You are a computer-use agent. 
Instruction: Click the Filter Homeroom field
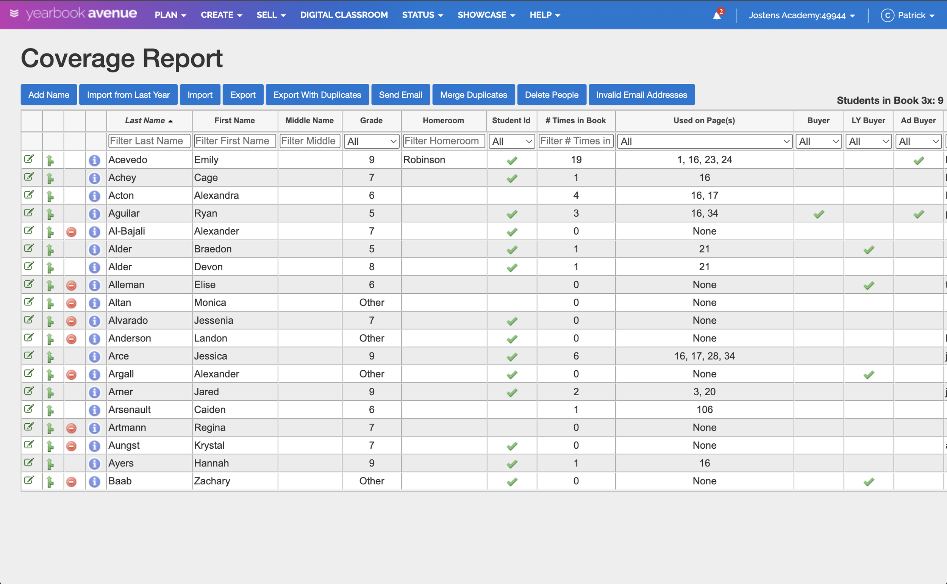[444, 141]
